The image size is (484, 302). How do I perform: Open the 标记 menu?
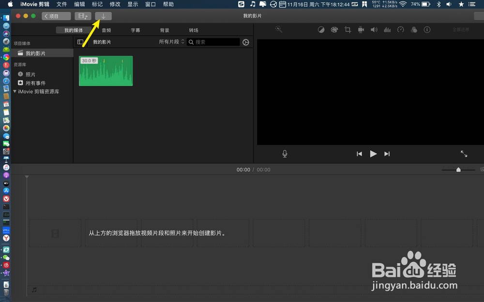tap(97, 4)
